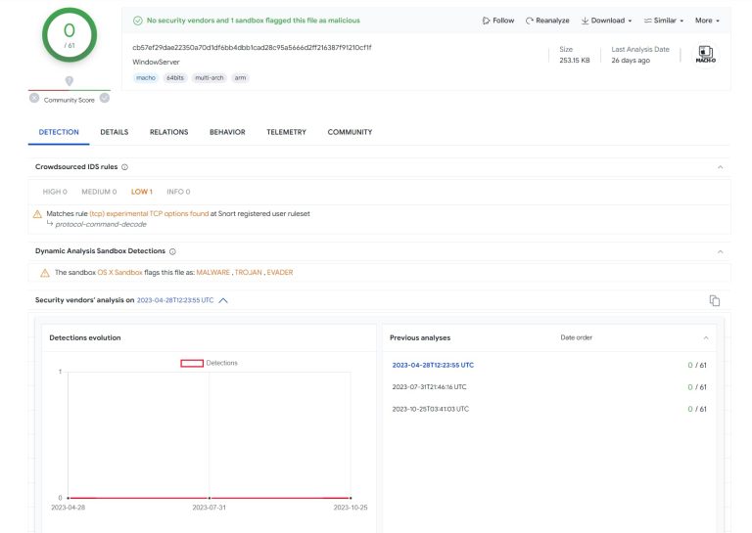Upvote with the check community score icon
The image size is (752, 533).
[x=105, y=98]
